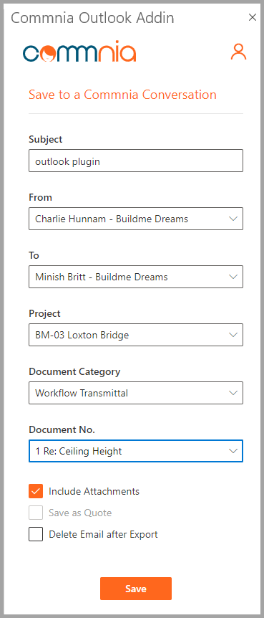The height and width of the screenshot is (618, 264).
Task: Click the Include Attachments label text
Action: tap(94, 492)
